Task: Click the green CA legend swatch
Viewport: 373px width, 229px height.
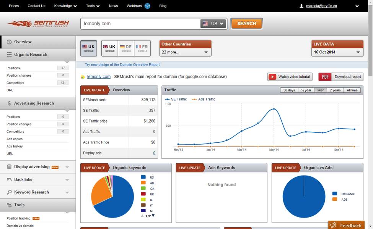Action: 143,189
